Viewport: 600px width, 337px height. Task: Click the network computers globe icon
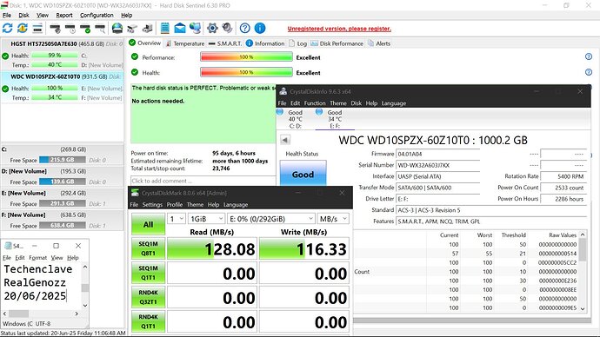tap(195, 28)
